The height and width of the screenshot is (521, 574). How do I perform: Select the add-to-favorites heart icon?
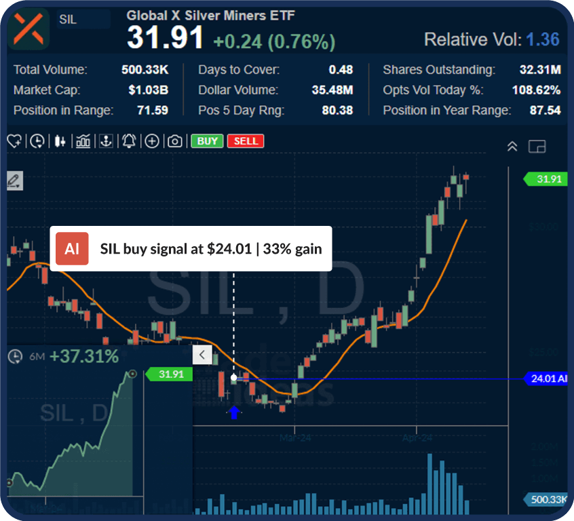coord(15,141)
